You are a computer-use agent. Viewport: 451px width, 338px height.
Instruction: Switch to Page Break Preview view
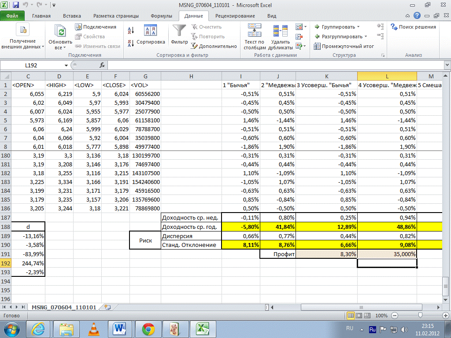pos(367,316)
